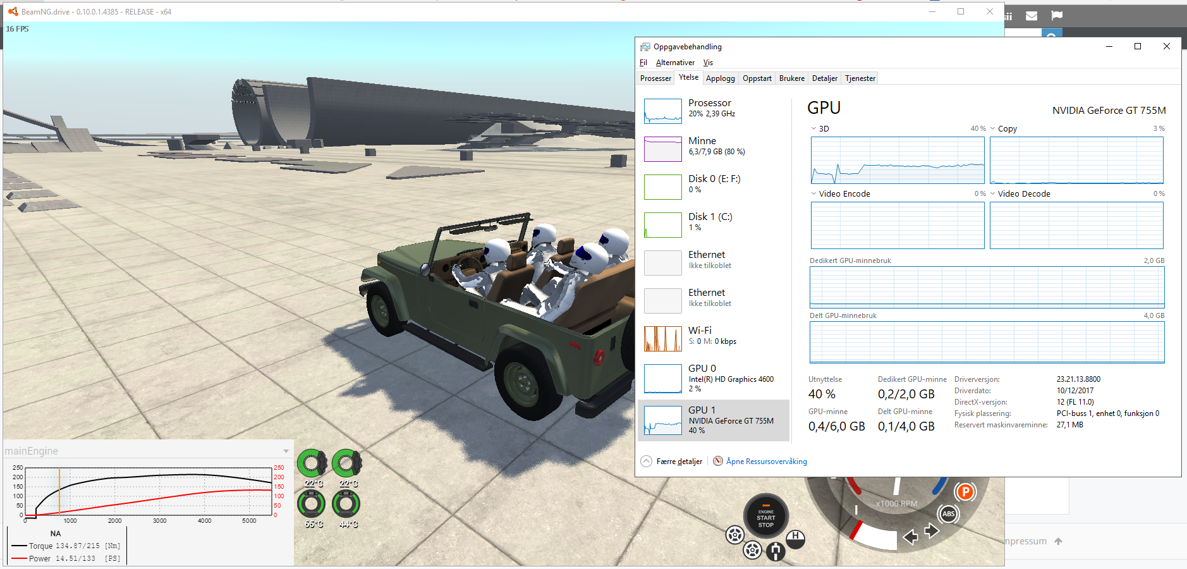Minimize the BeamNG.drive window
Image resolution: width=1187 pixels, height=569 pixels.
(x=932, y=11)
